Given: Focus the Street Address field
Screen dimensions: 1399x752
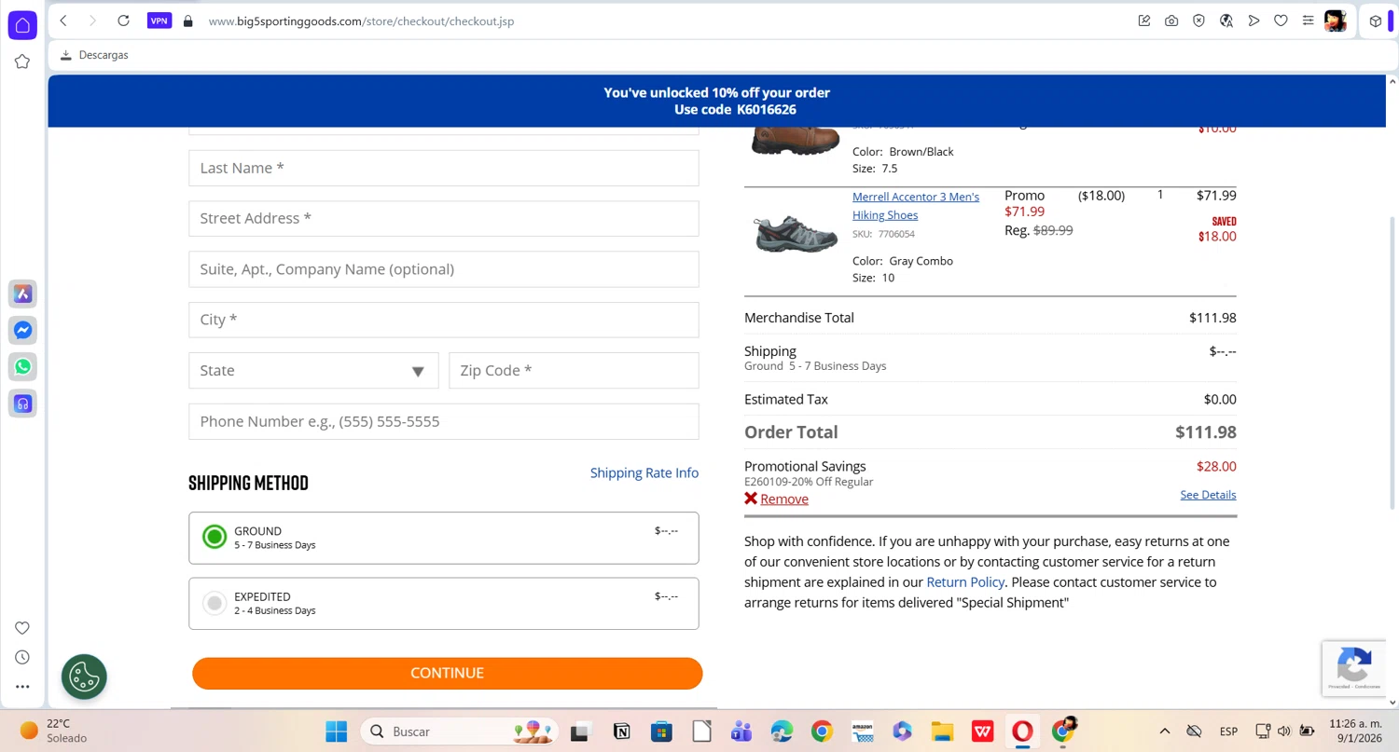Looking at the screenshot, I should [x=444, y=218].
